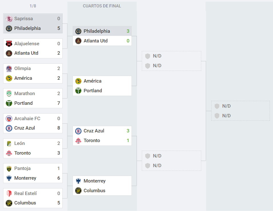Viewport: 273px width, 211px height.
Task: Click Columbus crest in quarterfinal match
Action: pyautogui.click(x=78, y=191)
